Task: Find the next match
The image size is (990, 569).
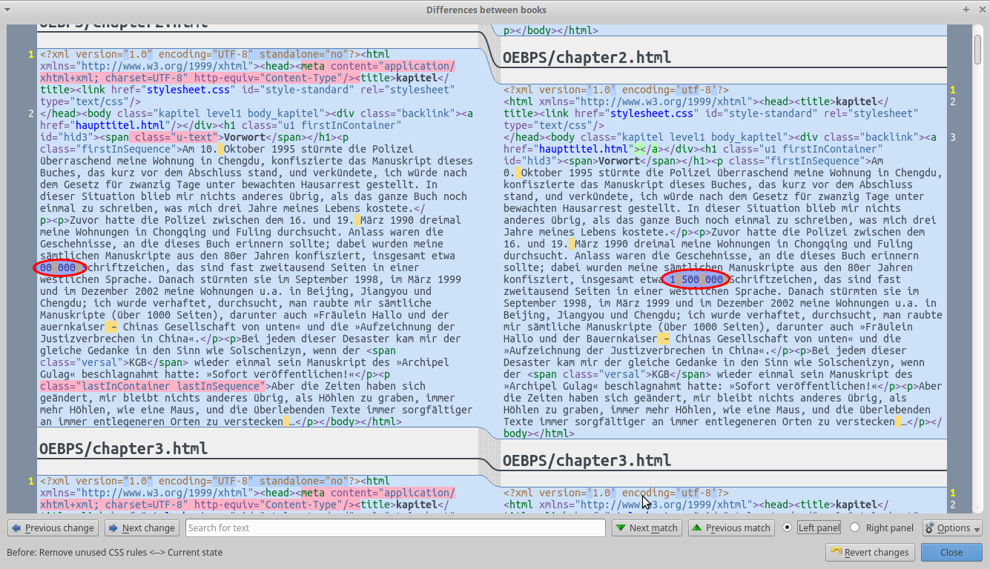Action: pos(646,528)
